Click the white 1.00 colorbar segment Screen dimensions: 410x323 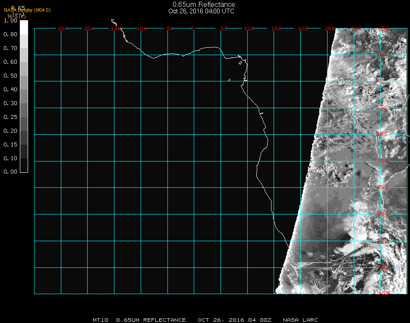click(24, 27)
